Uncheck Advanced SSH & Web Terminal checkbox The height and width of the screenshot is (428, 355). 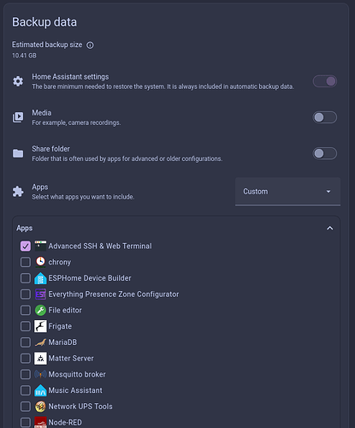[x=26, y=246]
